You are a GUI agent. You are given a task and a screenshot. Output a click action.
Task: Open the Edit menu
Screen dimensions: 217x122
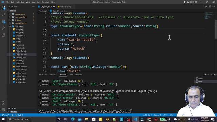13,2
